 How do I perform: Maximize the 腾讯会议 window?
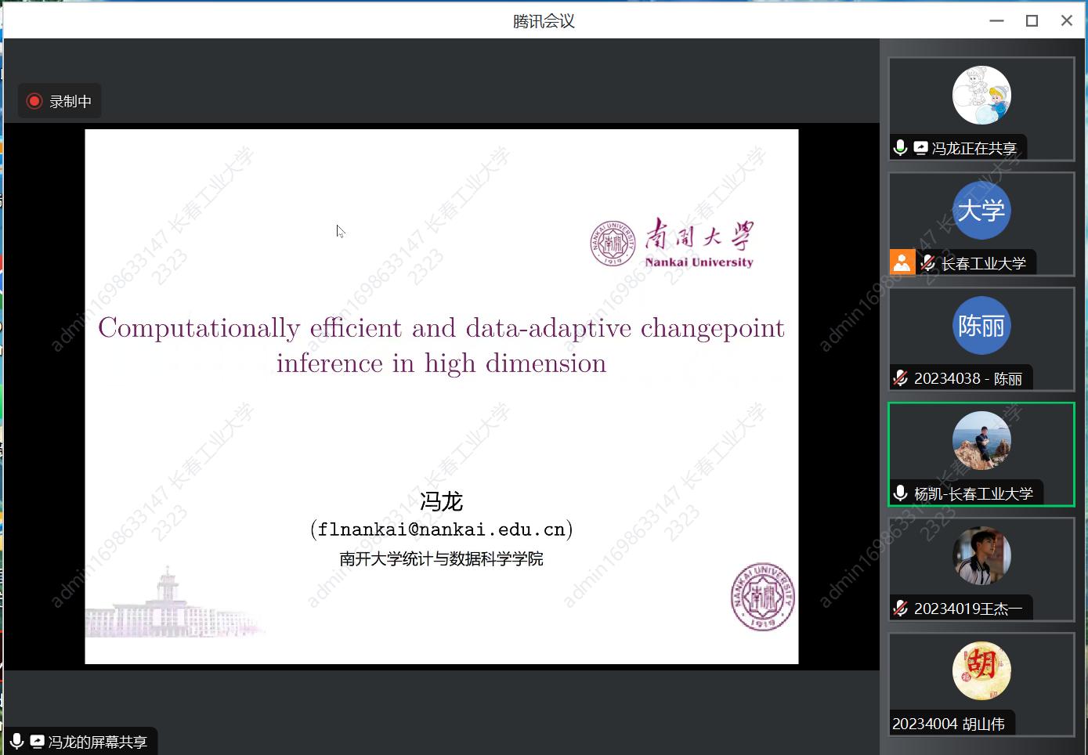pos(1032,21)
